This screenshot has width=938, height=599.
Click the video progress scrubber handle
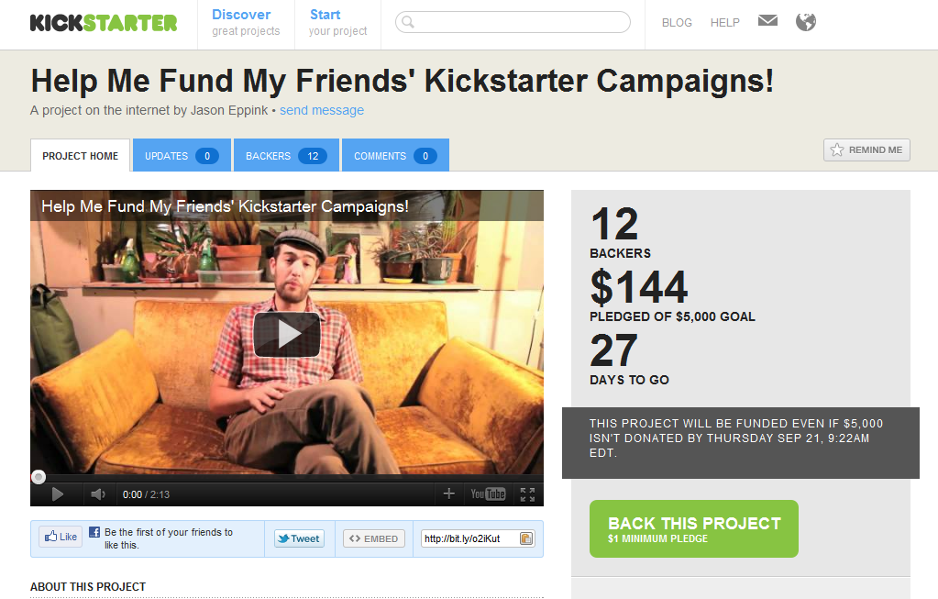tap(39, 477)
